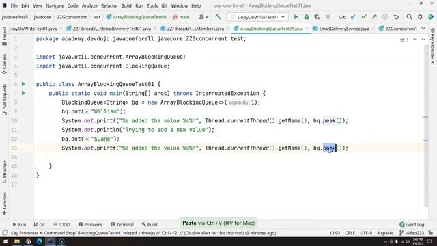Viewport: 437px width, 246px height.
Task: Run with Coverage icon
Action: (x=317, y=17)
